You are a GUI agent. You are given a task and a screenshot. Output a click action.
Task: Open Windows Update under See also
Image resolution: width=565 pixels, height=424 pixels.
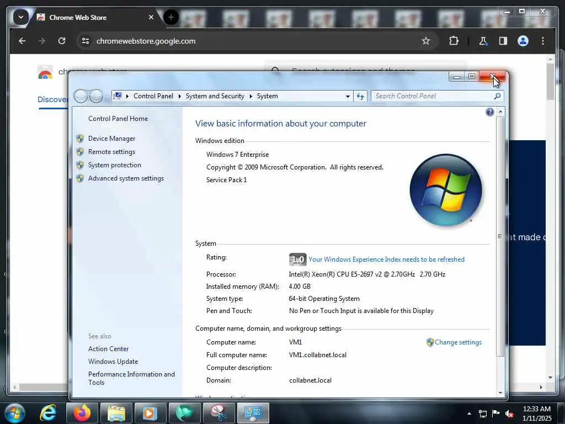click(x=113, y=361)
